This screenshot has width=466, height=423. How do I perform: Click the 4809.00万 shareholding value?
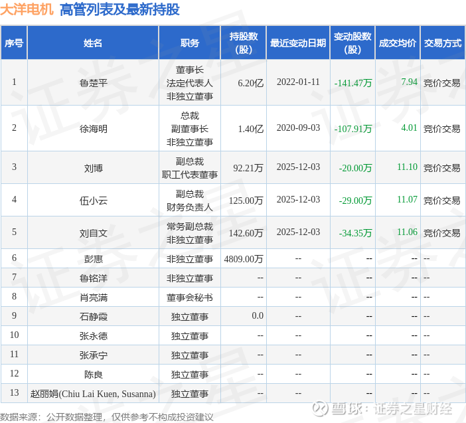(244, 259)
